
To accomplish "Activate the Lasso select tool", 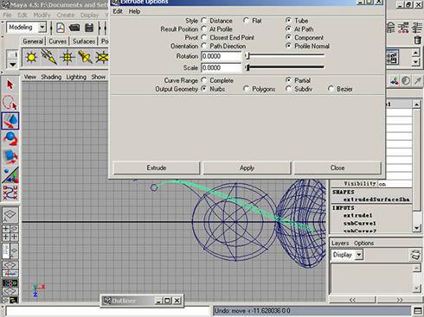I will pos(10,103).
